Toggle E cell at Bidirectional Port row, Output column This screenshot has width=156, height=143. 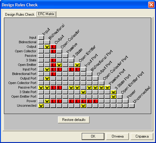[53, 74]
